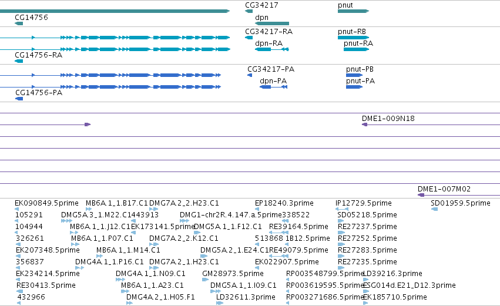Click EST DMG7A.2_2.K12.C1

(184, 238)
